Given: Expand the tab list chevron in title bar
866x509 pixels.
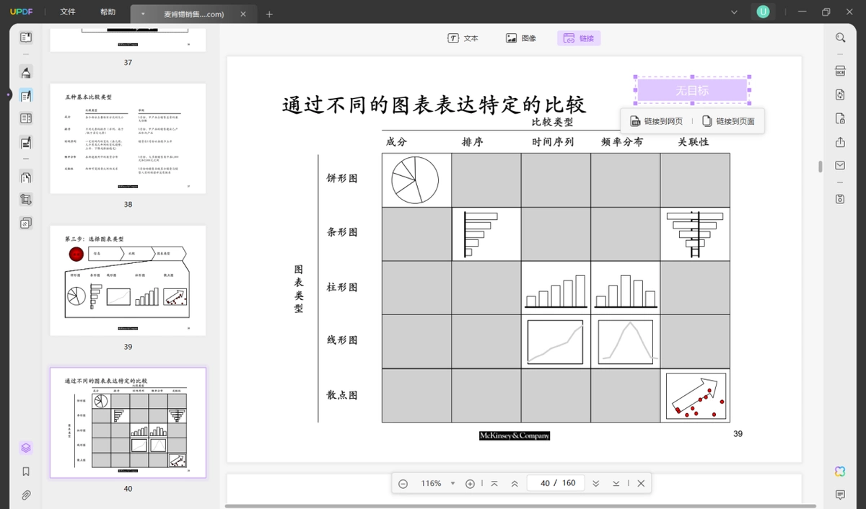Looking at the screenshot, I should point(734,12).
